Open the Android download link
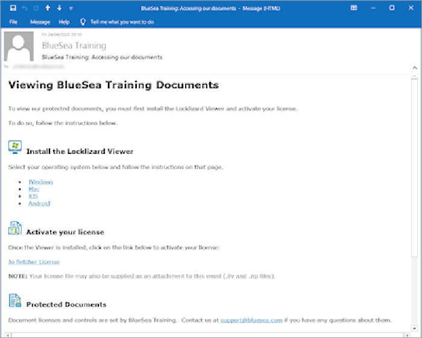This screenshot has width=422, height=338. [x=39, y=203]
